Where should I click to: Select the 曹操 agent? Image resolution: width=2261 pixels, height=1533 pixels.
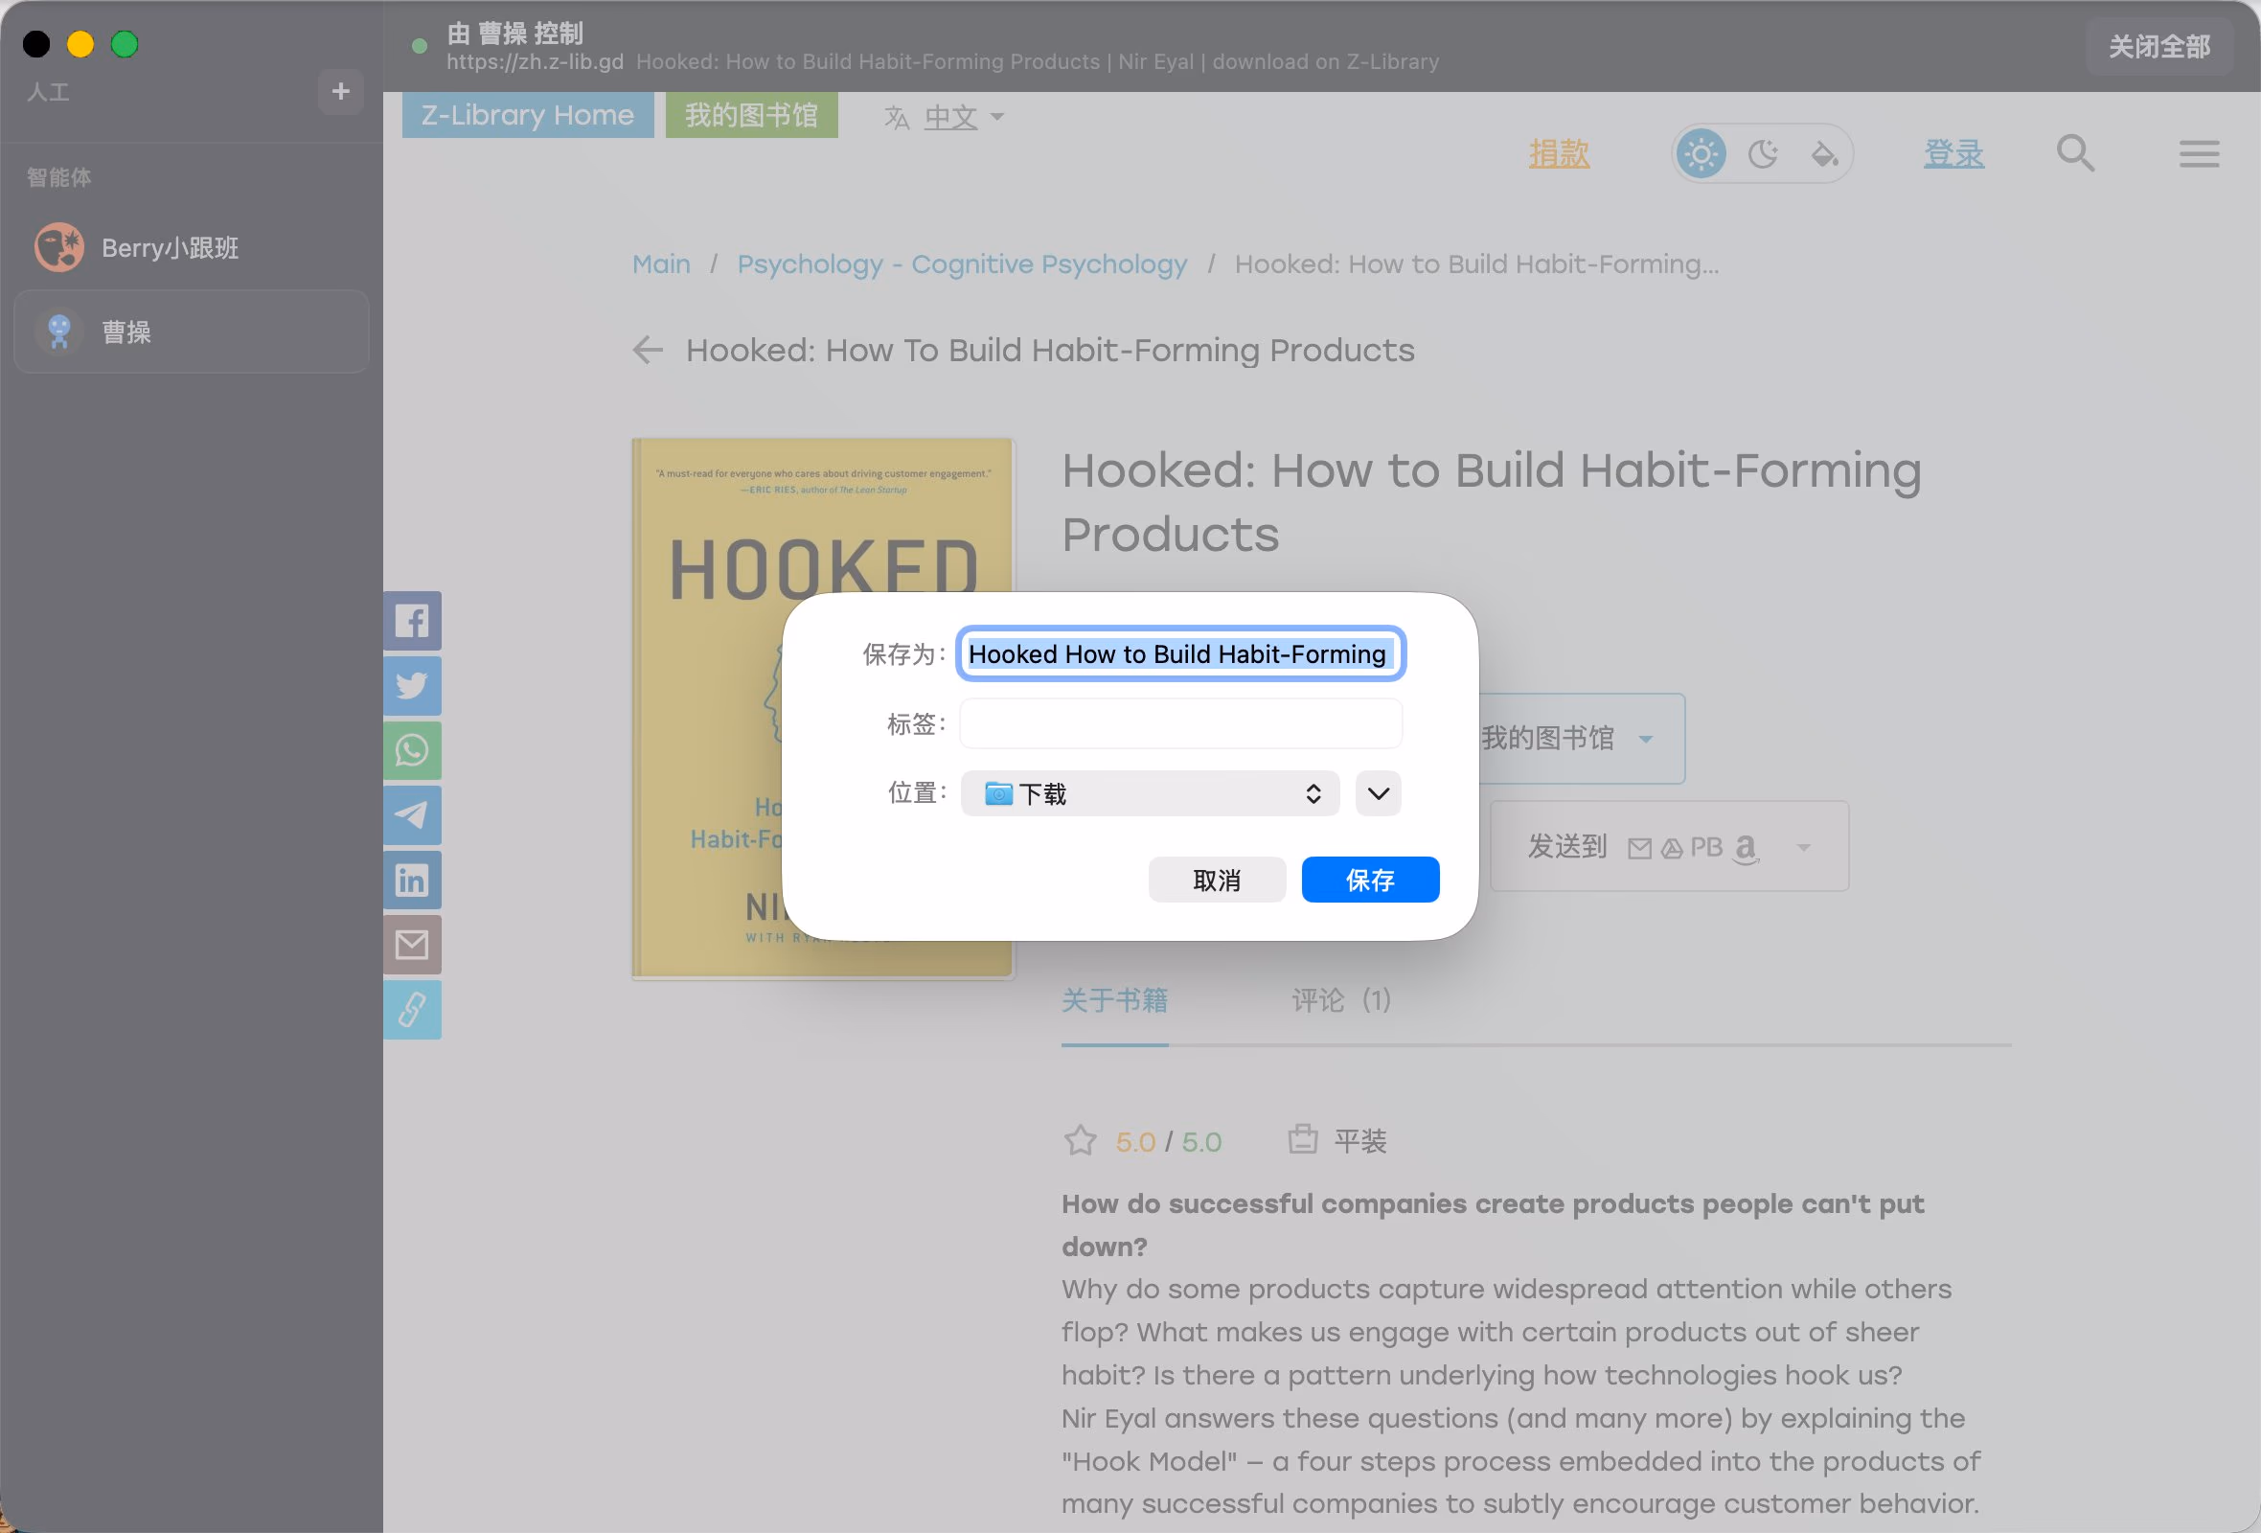click(x=192, y=332)
